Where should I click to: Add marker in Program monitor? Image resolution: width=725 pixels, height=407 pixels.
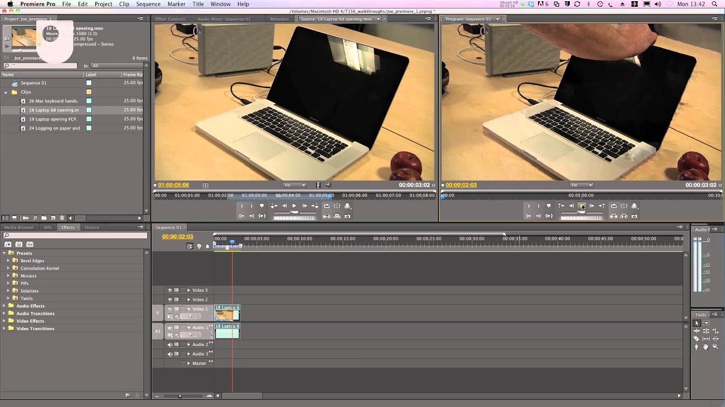click(x=549, y=206)
